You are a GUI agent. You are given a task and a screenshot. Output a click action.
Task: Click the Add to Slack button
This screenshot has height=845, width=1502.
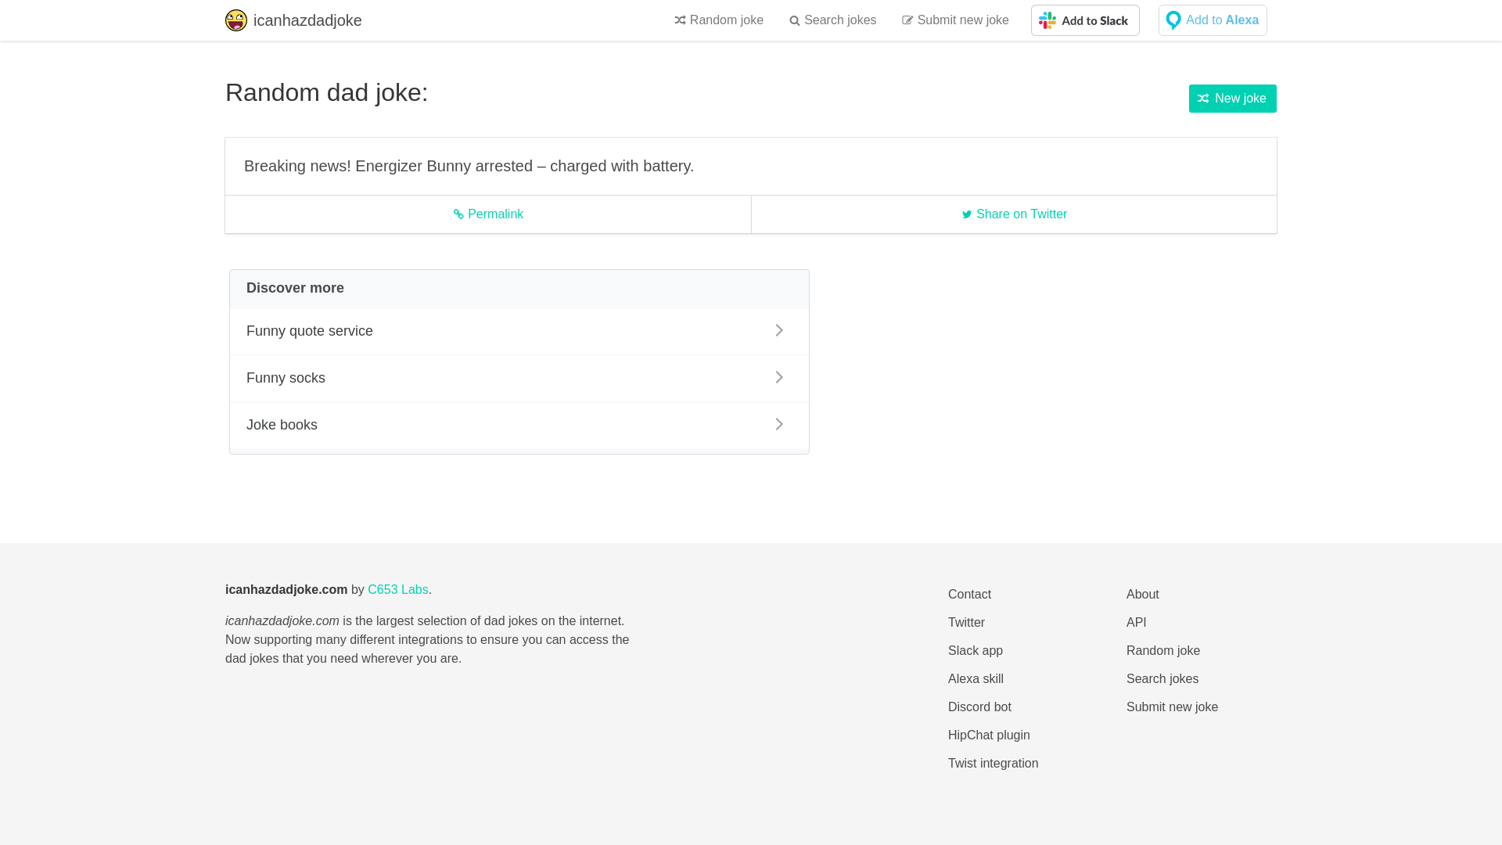(x=1085, y=20)
